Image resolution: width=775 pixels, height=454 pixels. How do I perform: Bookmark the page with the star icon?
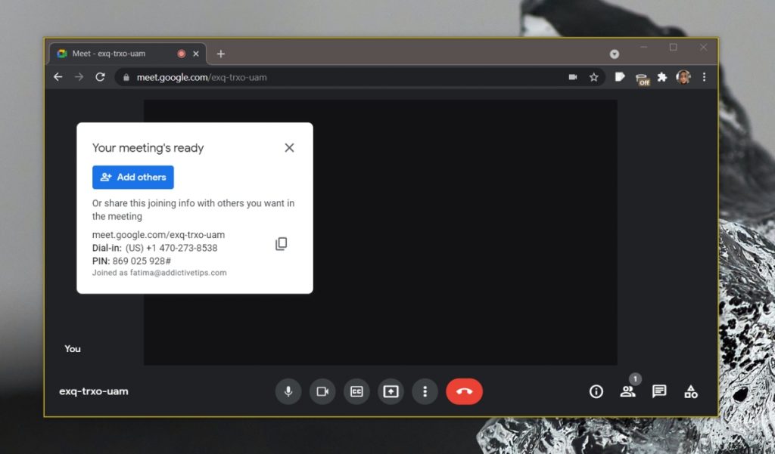pos(593,76)
